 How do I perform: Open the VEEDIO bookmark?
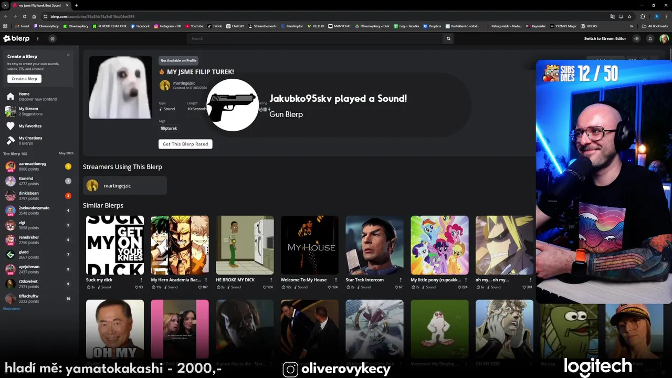point(316,26)
